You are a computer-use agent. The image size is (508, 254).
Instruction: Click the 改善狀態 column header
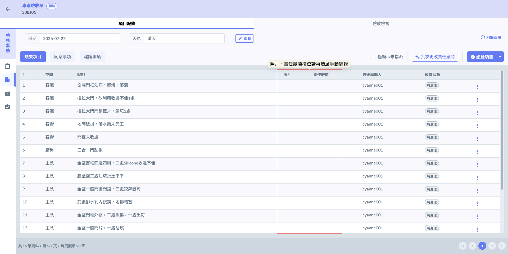[x=432, y=75]
